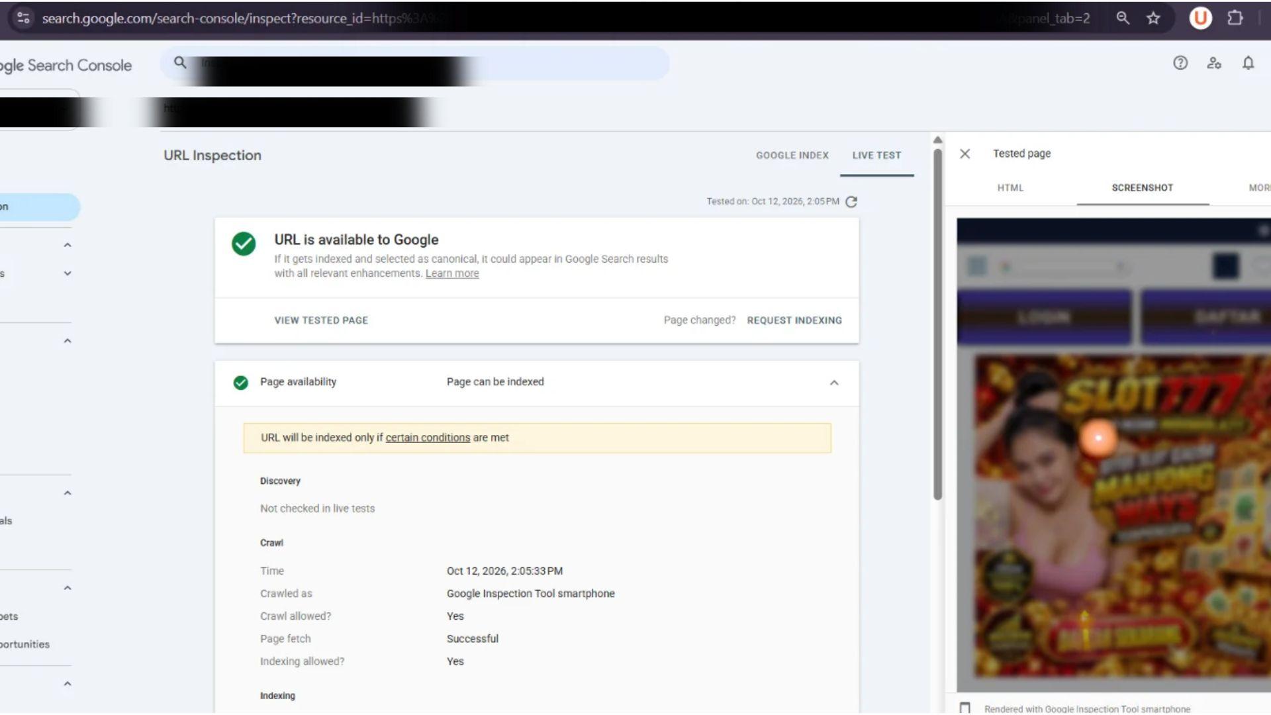1271x715 pixels.
Task: Click the 'Not checked in live tests' text
Action: [x=317, y=508]
